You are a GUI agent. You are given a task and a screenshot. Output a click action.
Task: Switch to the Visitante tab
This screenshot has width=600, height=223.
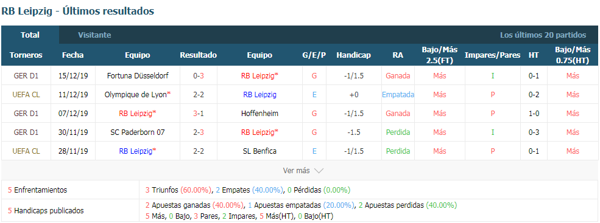94,35
